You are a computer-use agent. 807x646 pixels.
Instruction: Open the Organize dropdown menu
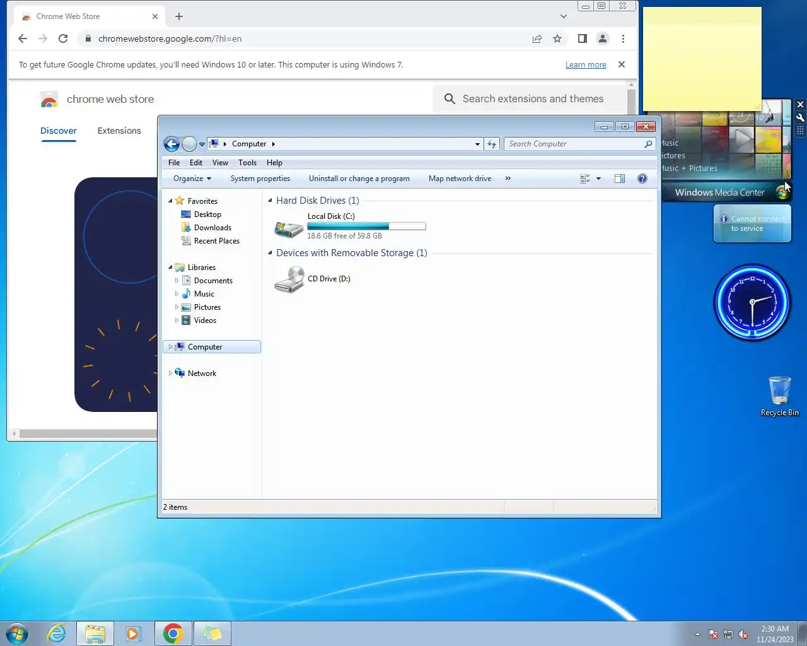tap(192, 179)
